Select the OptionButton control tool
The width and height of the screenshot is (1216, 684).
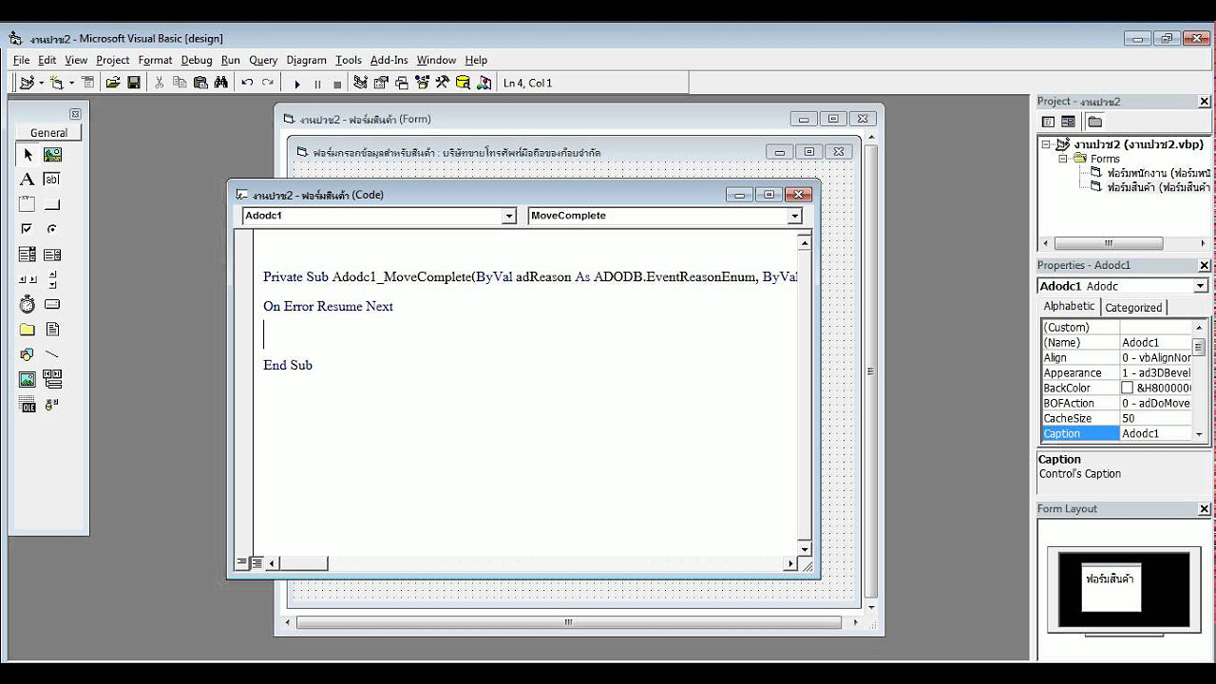pyautogui.click(x=52, y=229)
